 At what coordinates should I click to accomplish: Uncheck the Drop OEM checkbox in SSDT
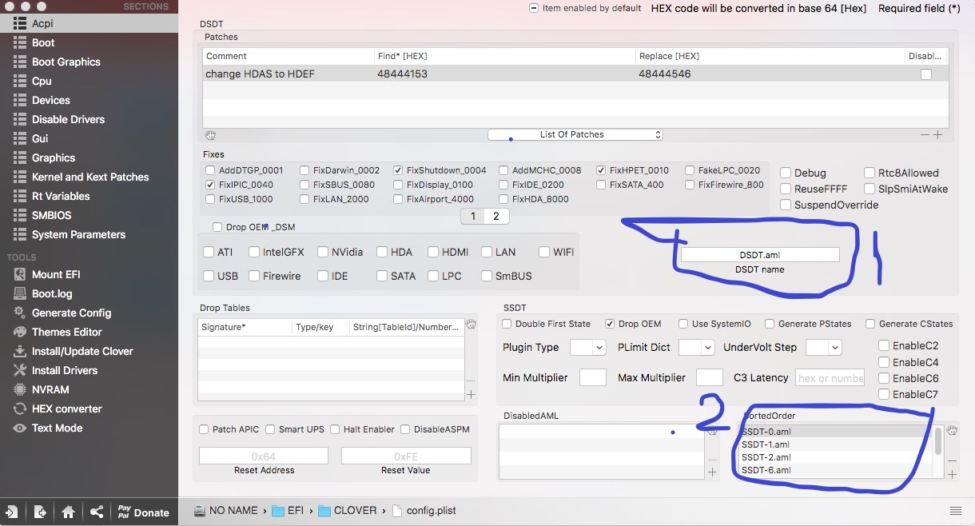click(x=610, y=324)
